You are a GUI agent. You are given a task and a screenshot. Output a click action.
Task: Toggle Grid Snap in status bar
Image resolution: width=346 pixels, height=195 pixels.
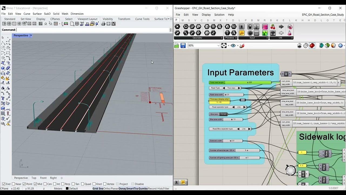tap(98, 188)
